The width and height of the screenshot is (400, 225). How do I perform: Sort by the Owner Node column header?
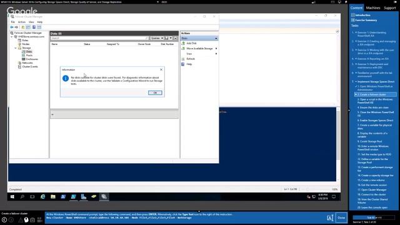[x=144, y=44]
